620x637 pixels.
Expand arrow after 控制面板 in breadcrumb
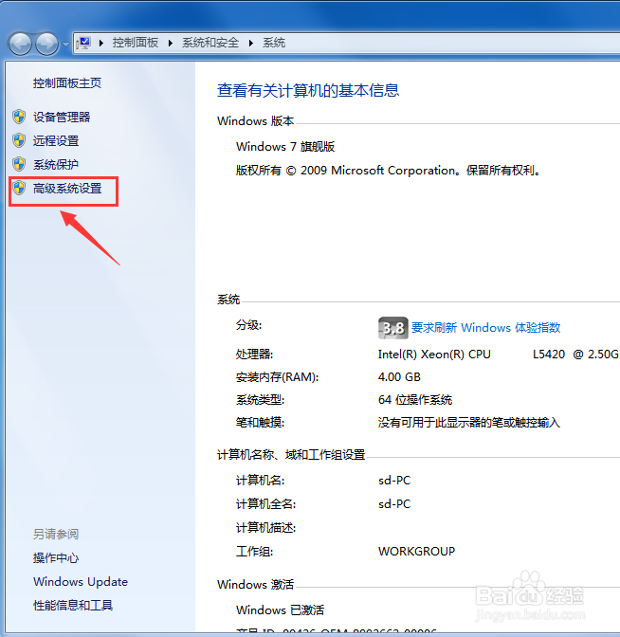point(171,43)
